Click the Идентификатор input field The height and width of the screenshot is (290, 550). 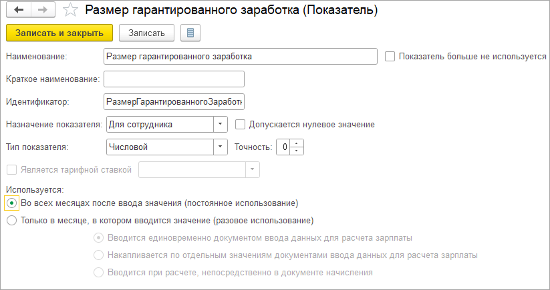pos(174,102)
